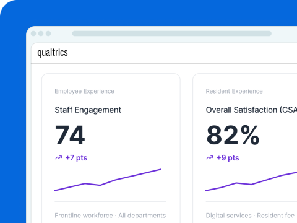297x223 pixels.
Task: Click the middle window control dot
Action: (x=41, y=33)
